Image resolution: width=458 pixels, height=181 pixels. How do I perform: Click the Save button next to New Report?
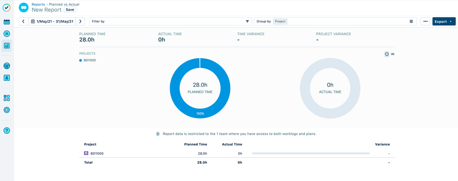[70, 10]
